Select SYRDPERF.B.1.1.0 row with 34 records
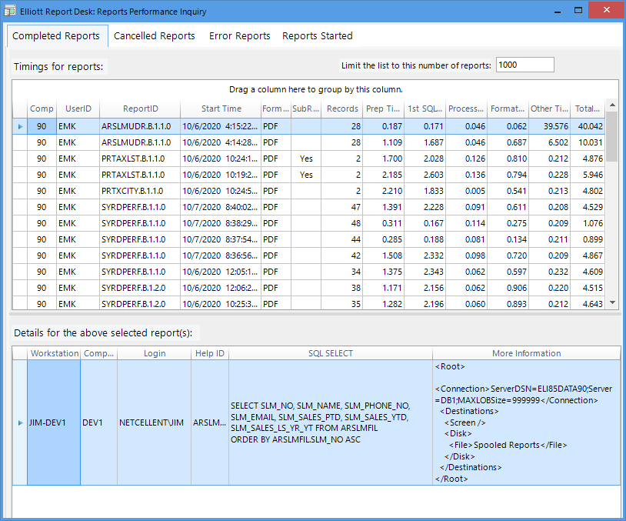 click(x=308, y=272)
